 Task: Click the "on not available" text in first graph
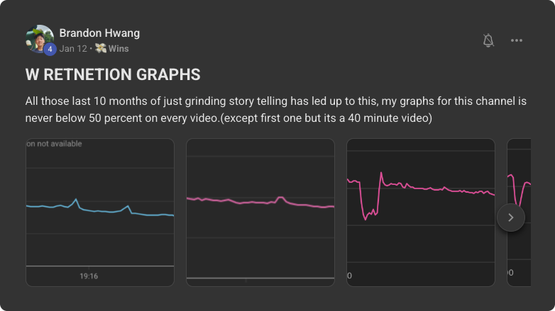[x=54, y=144]
